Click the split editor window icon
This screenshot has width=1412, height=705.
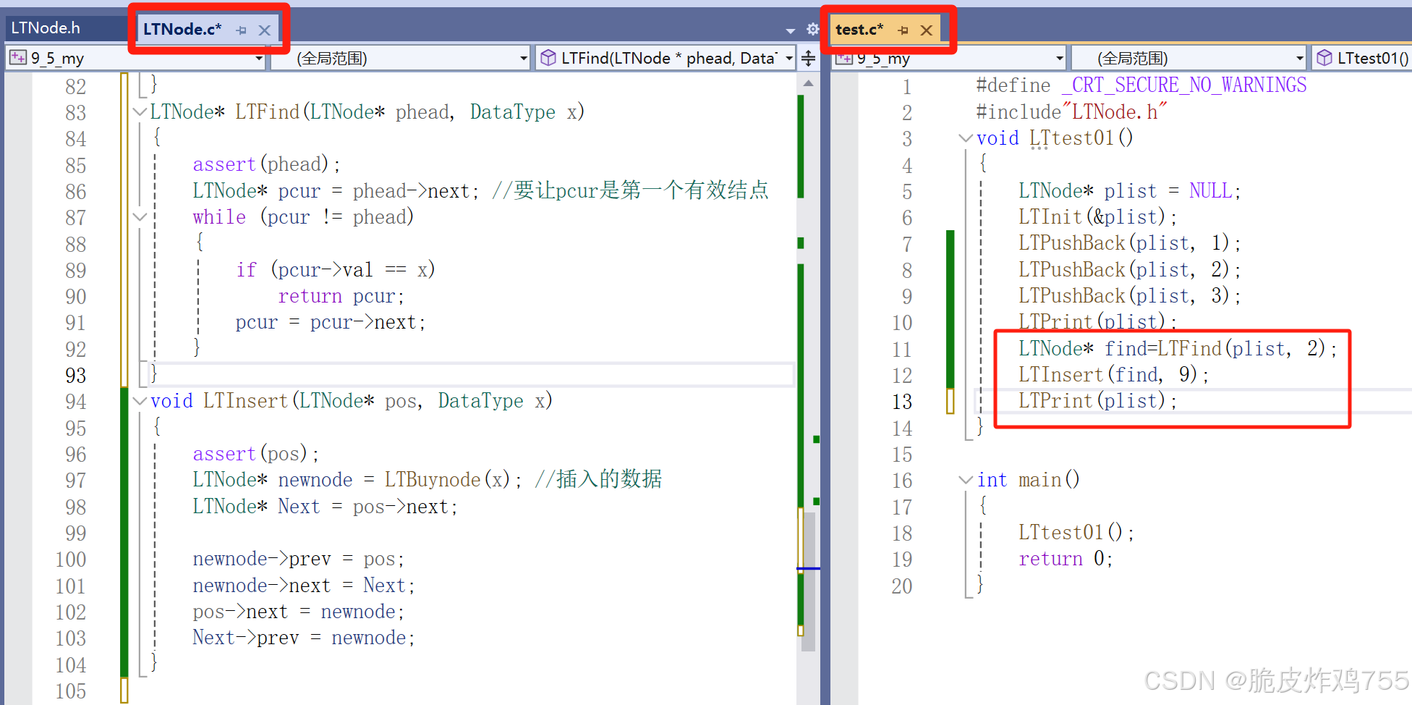tap(809, 58)
